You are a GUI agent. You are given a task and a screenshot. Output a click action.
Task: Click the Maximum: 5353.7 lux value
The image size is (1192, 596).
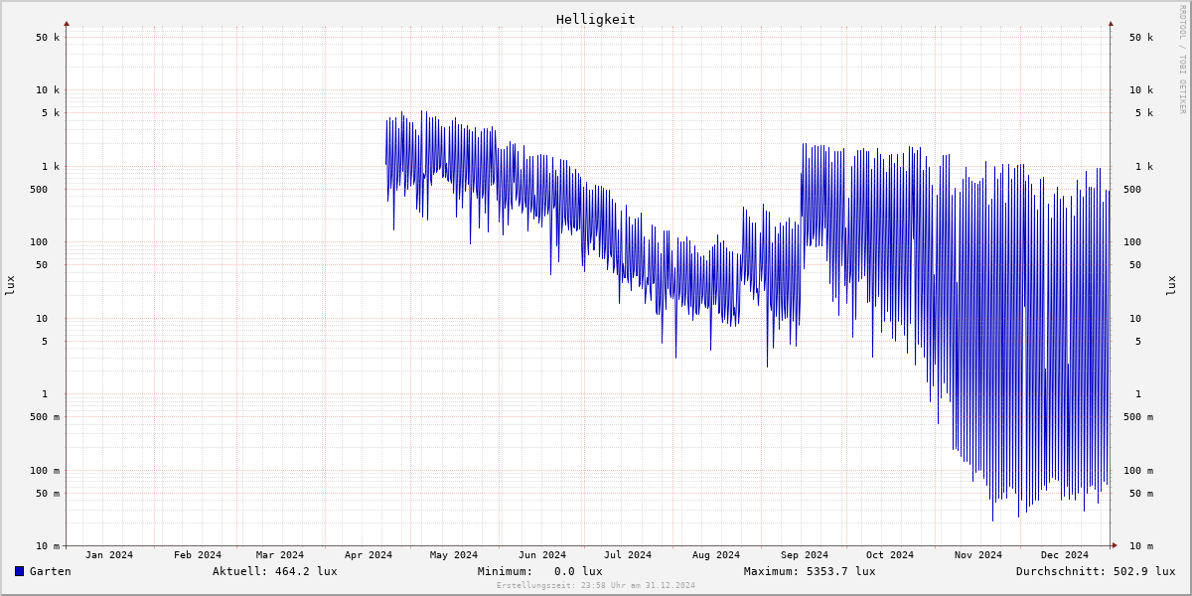(810, 571)
